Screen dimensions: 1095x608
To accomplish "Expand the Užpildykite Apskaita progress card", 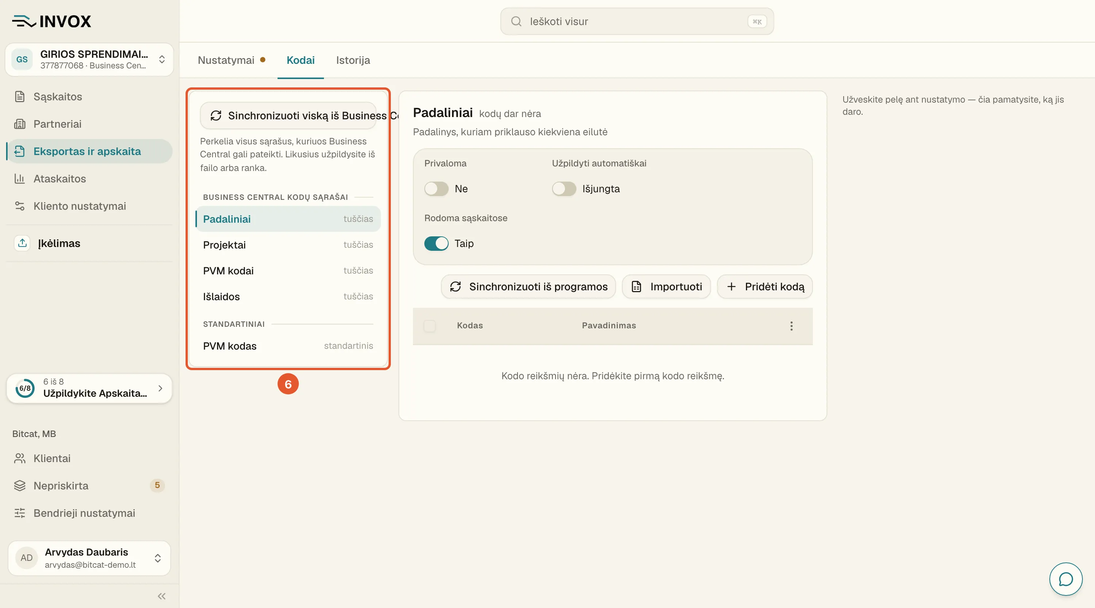I will pyautogui.click(x=89, y=388).
